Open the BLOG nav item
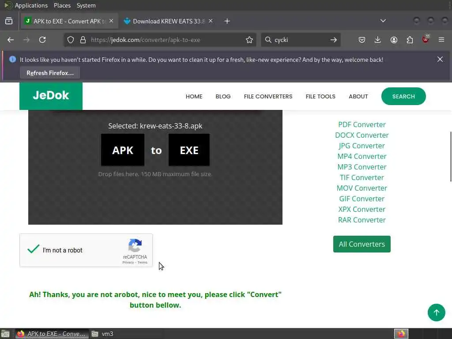 223,97
